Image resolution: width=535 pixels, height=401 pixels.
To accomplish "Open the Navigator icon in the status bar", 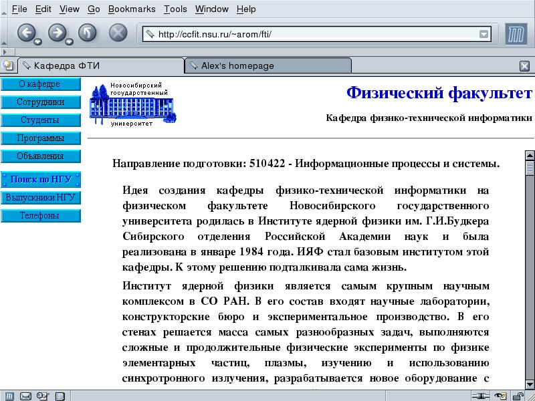I will point(9,396).
